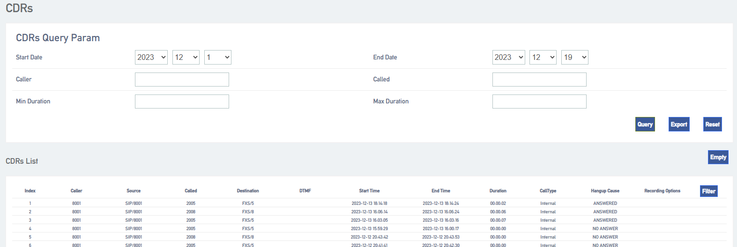737x247 pixels.
Task: Open the End Date month dropdown
Action: tap(543, 57)
